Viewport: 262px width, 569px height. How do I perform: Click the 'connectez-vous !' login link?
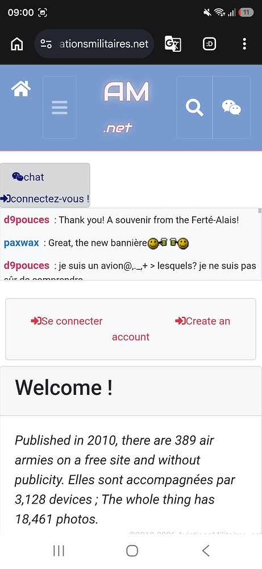click(45, 199)
